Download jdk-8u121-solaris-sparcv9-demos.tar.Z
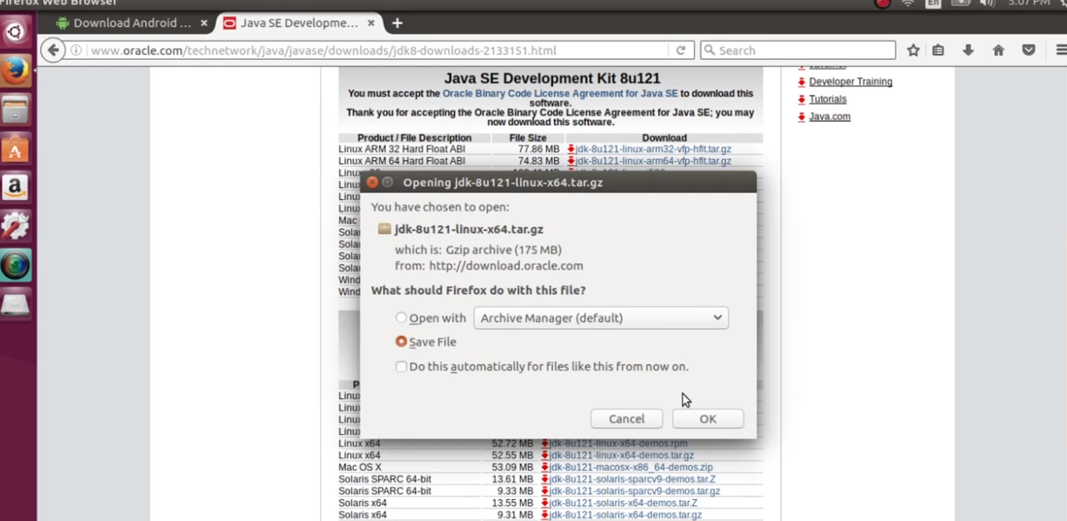The image size is (1067, 521). click(x=632, y=479)
